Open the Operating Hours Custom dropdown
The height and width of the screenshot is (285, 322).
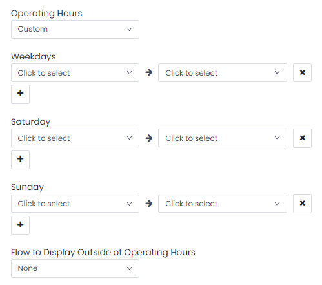click(x=75, y=29)
